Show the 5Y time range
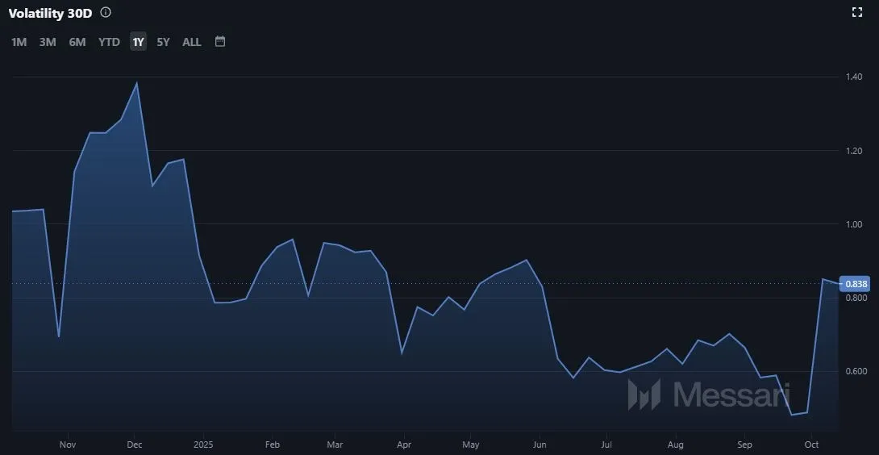 (x=163, y=42)
